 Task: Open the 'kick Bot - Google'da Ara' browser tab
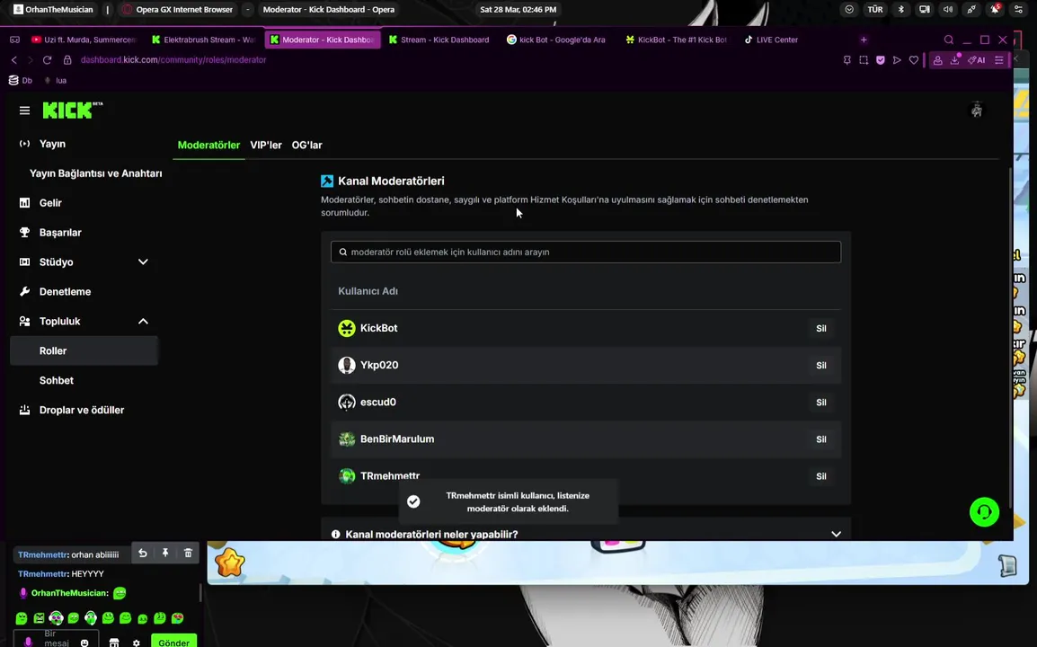(557, 40)
